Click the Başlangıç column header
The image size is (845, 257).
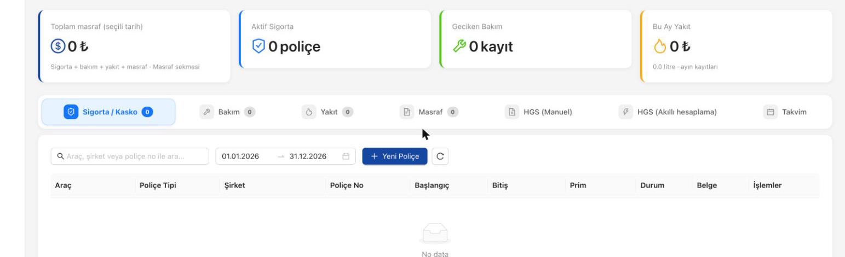[x=432, y=185]
